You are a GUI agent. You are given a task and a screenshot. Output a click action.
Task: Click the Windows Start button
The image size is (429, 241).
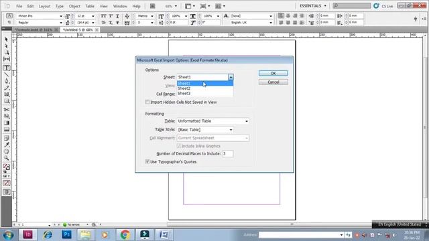tap(8, 235)
